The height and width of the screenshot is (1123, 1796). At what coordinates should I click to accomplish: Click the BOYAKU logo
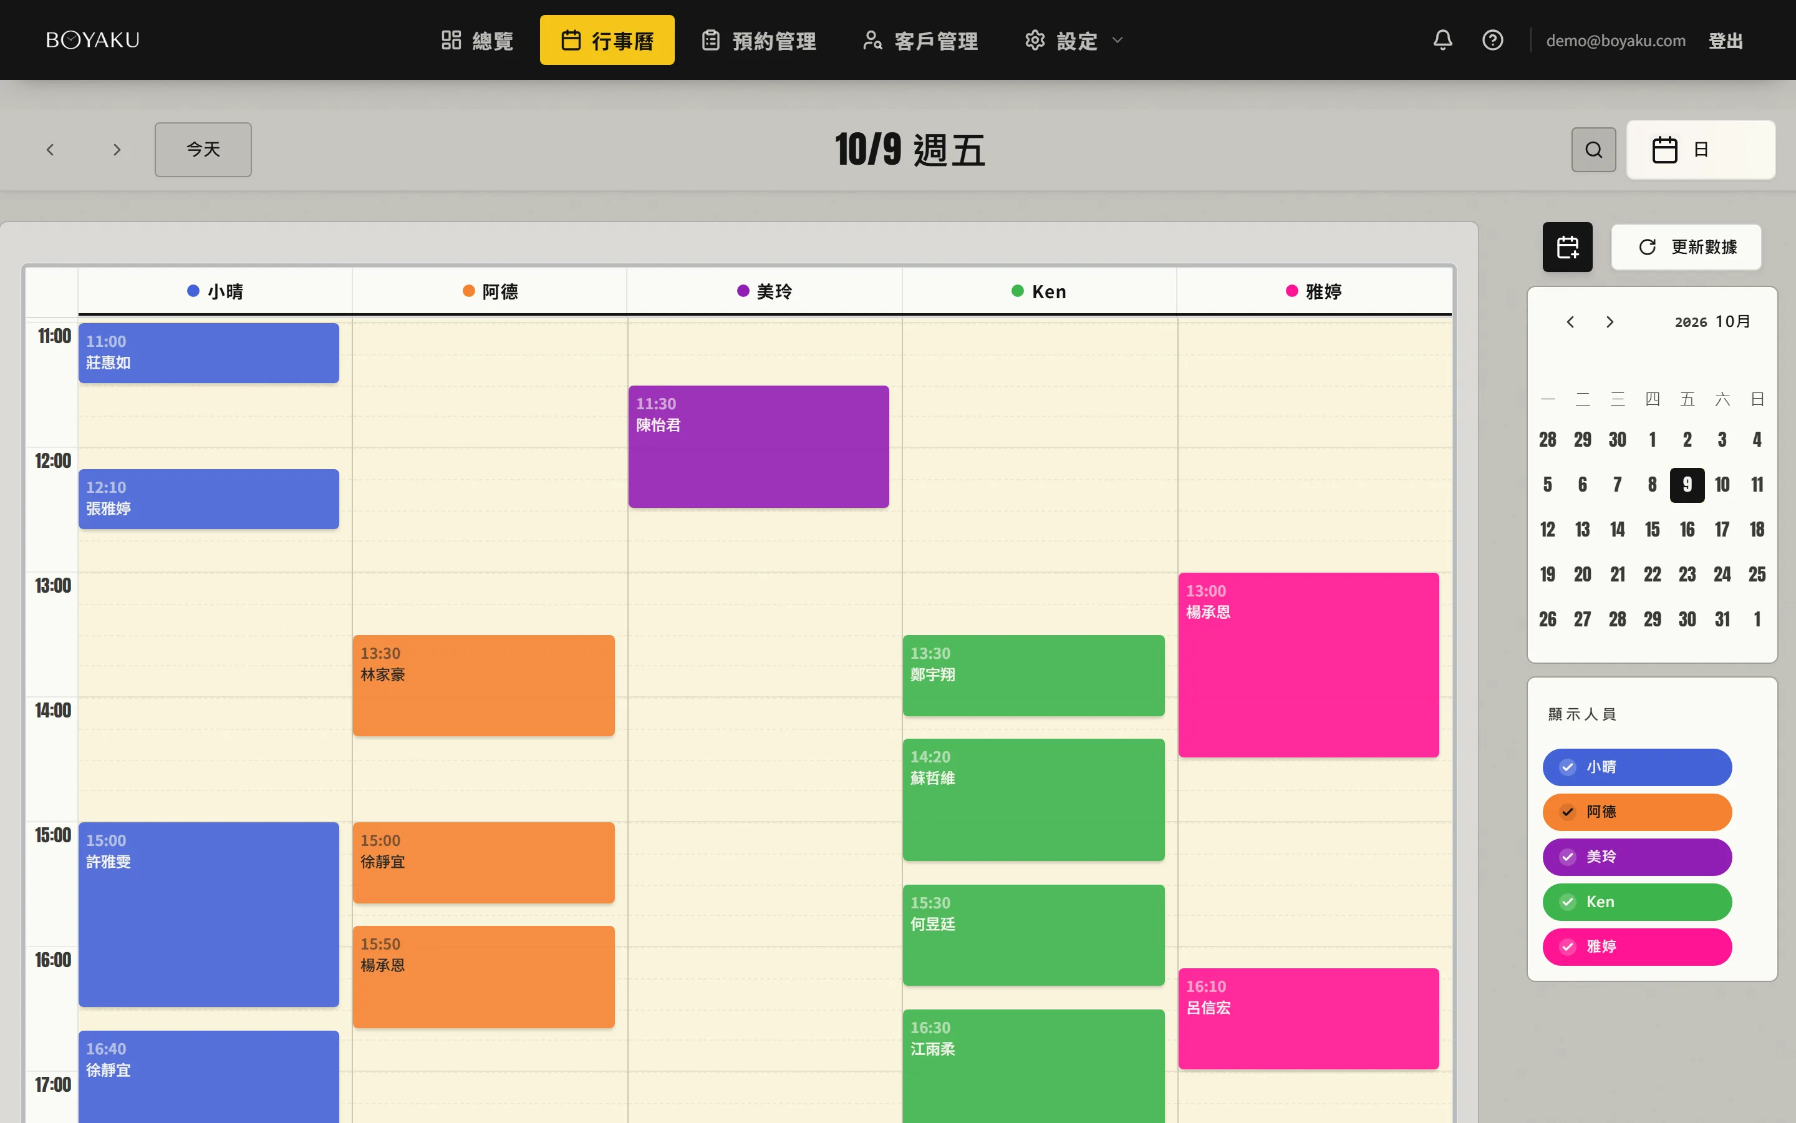93,40
